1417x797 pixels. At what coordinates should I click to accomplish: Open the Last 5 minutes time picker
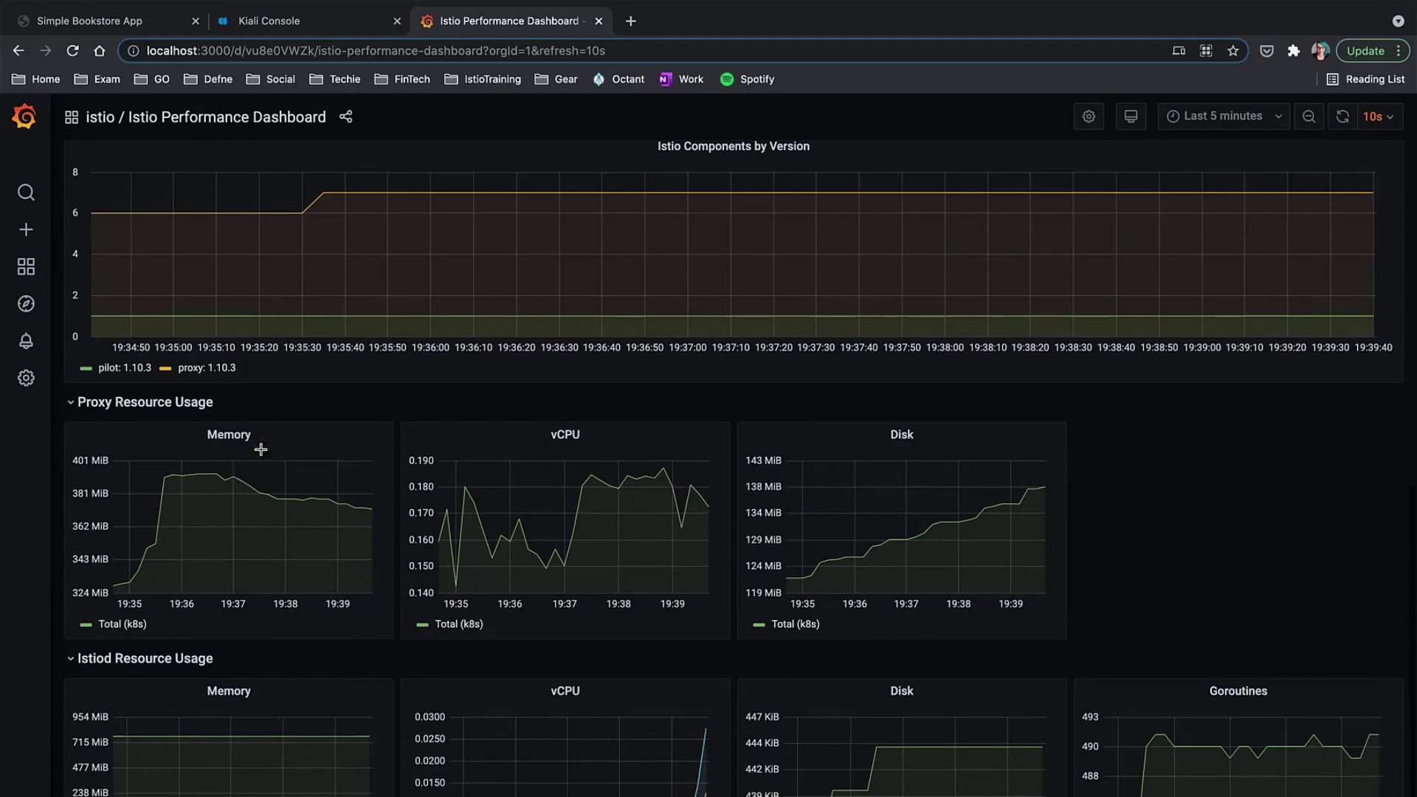[1224, 117]
